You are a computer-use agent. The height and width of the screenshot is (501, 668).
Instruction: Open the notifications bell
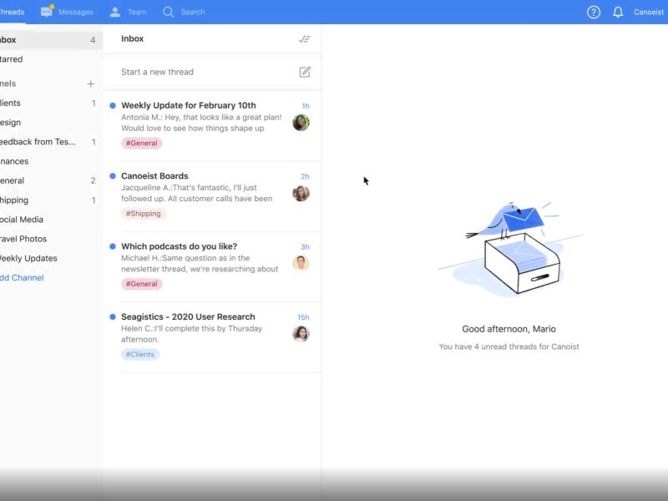point(618,12)
